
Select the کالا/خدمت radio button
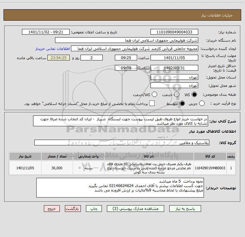[x=154, y=94]
